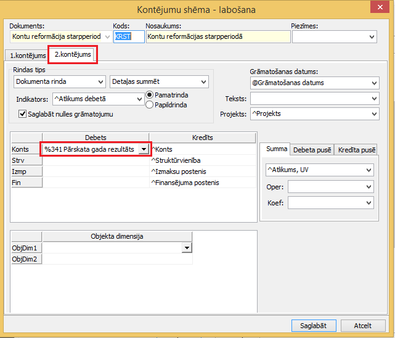Click the Saglabāt button
The width and height of the screenshot is (395, 338).
[313, 326]
